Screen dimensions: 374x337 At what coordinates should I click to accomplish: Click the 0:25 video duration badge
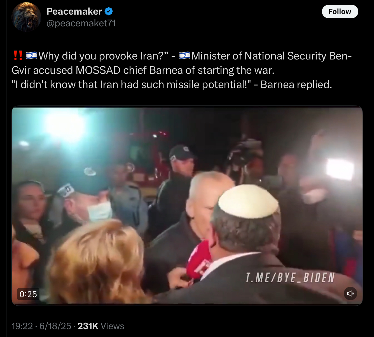click(x=28, y=294)
